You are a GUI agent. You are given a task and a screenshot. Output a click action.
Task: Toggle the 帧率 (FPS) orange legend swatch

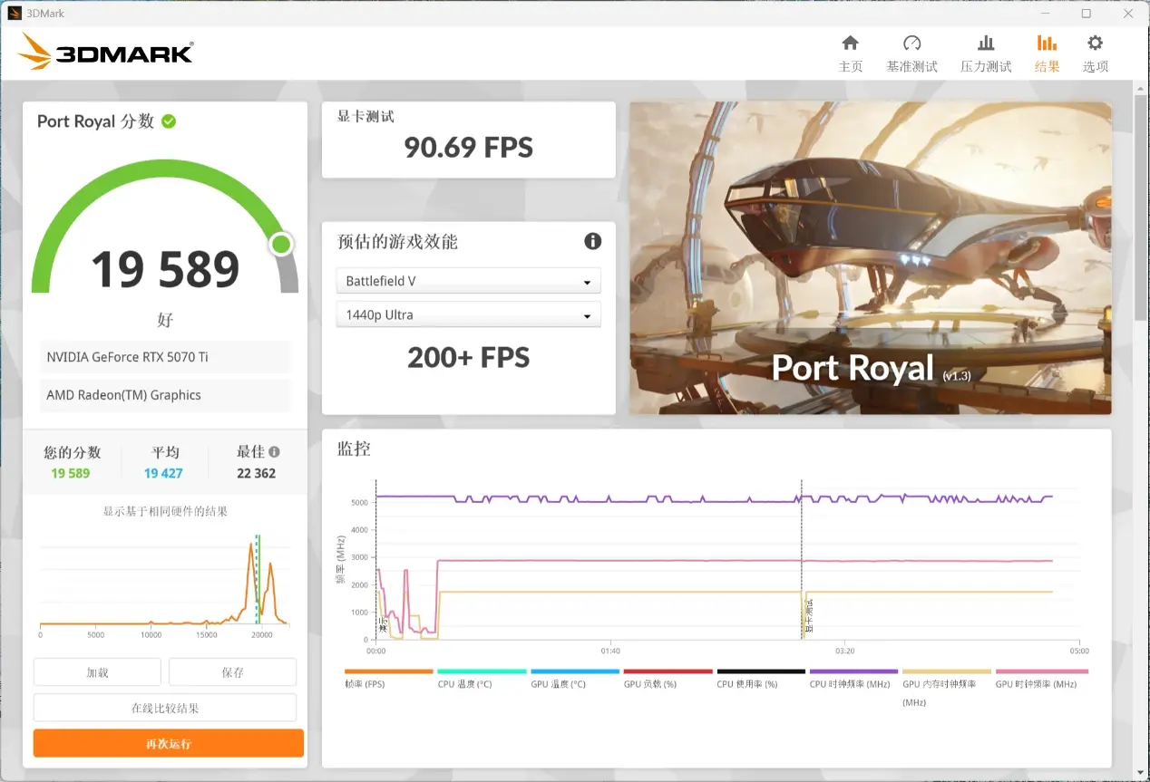coord(389,671)
